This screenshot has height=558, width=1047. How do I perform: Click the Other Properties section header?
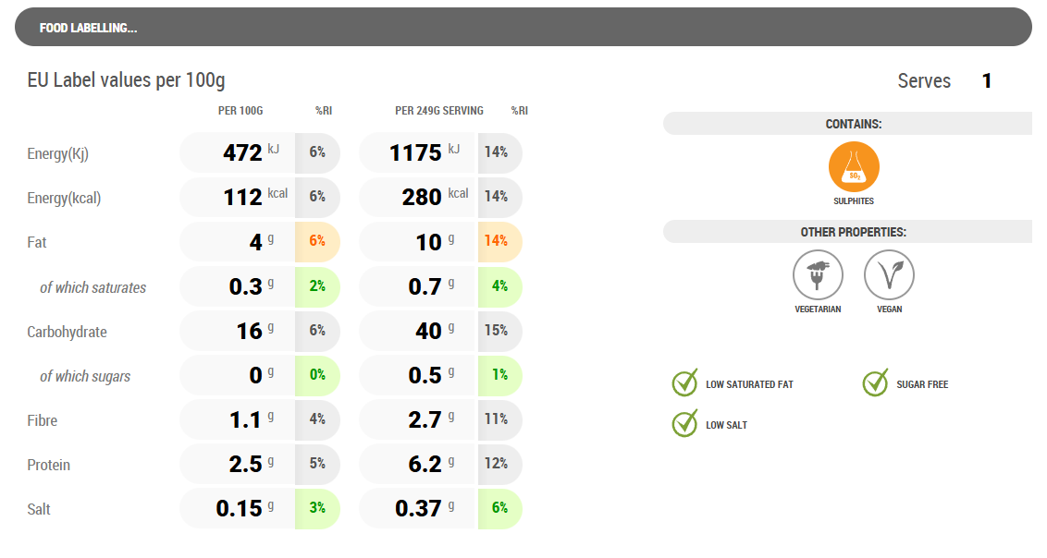(x=853, y=232)
